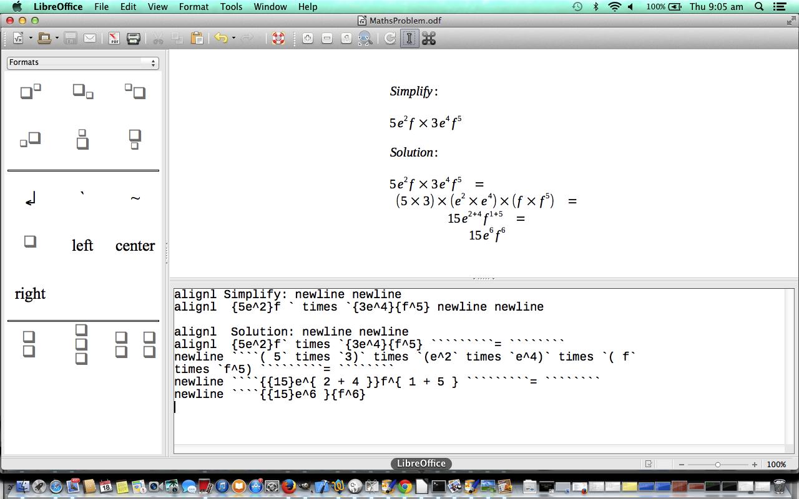Expand the Open recent documents arrow
Image resolution: width=799 pixels, height=499 pixels.
pyautogui.click(x=57, y=39)
